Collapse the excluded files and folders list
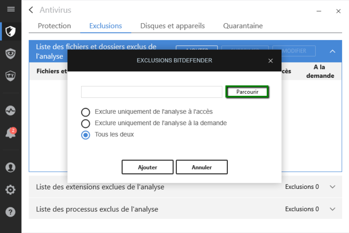The height and width of the screenshot is (233, 349). pos(332,51)
